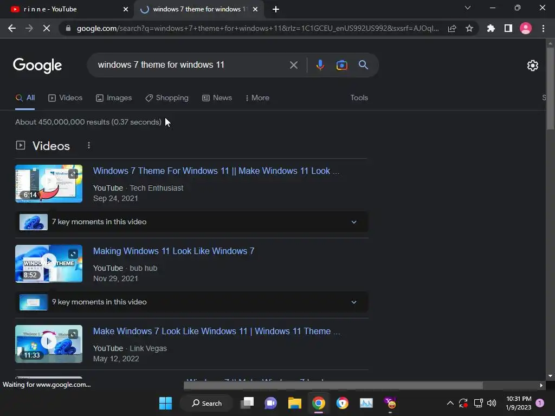Click the scroll right arrow of the horizontal scrollbar
This screenshot has width=555, height=416.
(x=541, y=385)
